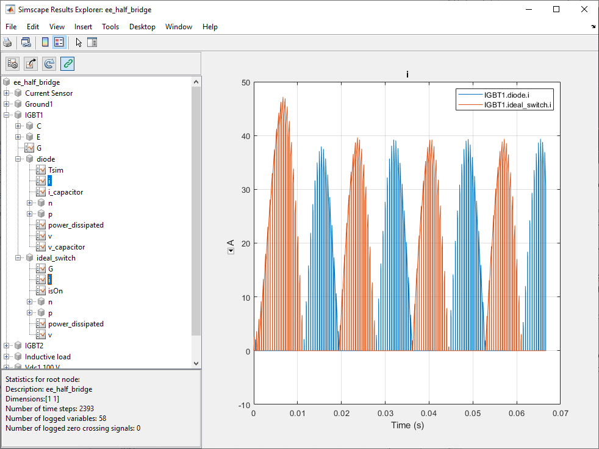The width and height of the screenshot is (599, 449).
Task: Open the y-axis unit dropdown beside A
Action: pos(231,251)
